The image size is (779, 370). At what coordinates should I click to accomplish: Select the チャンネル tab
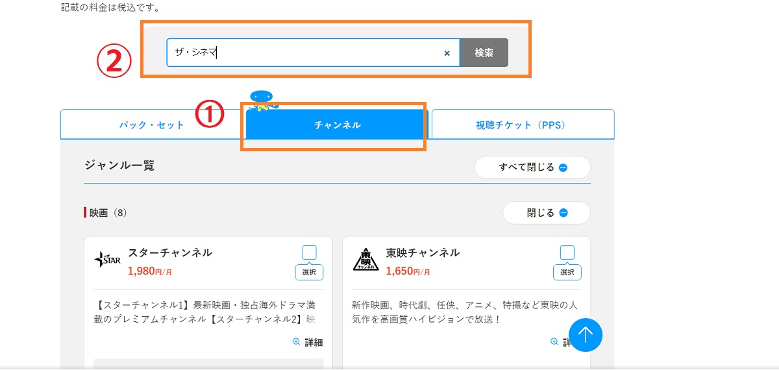[x=337, y=125]
